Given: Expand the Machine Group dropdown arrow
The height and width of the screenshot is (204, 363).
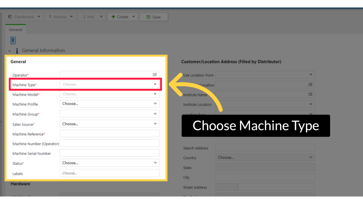Looking at the screenshot, I should [x=155, y=114].
